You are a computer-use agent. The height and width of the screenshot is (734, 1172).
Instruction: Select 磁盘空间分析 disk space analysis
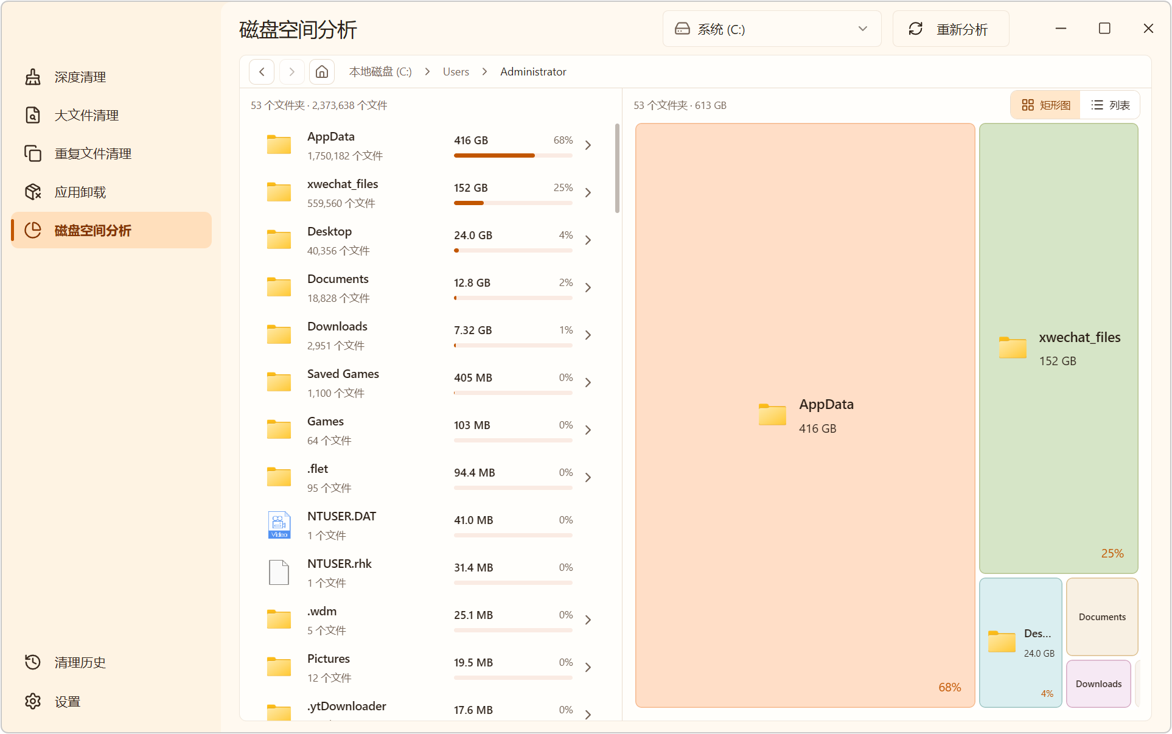pos(111,230)
